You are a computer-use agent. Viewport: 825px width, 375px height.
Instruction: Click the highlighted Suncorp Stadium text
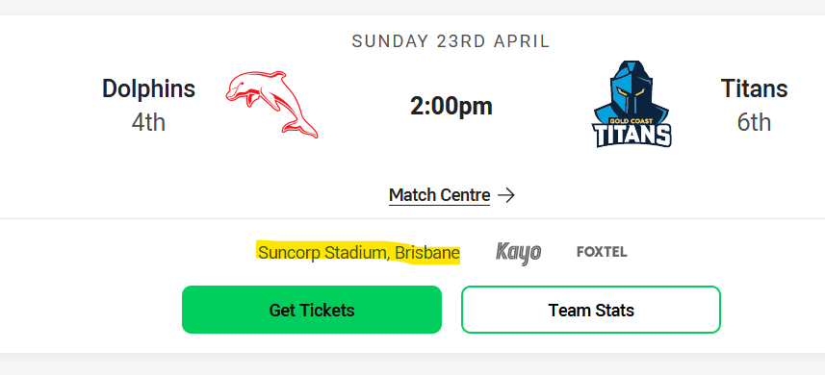point(323,253)
